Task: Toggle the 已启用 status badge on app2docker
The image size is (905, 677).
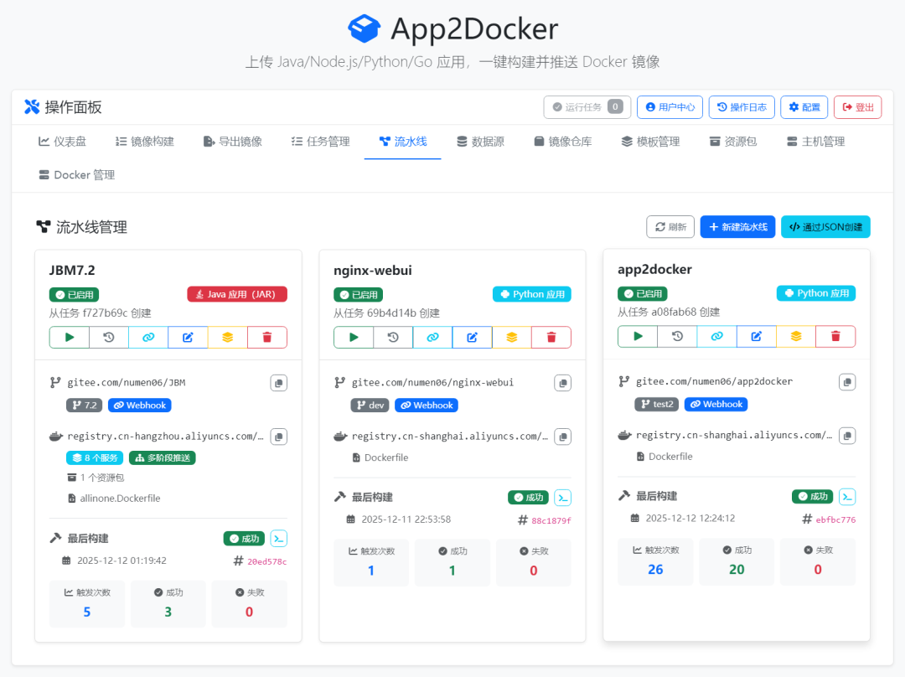Action: click(x=642, y=294)
